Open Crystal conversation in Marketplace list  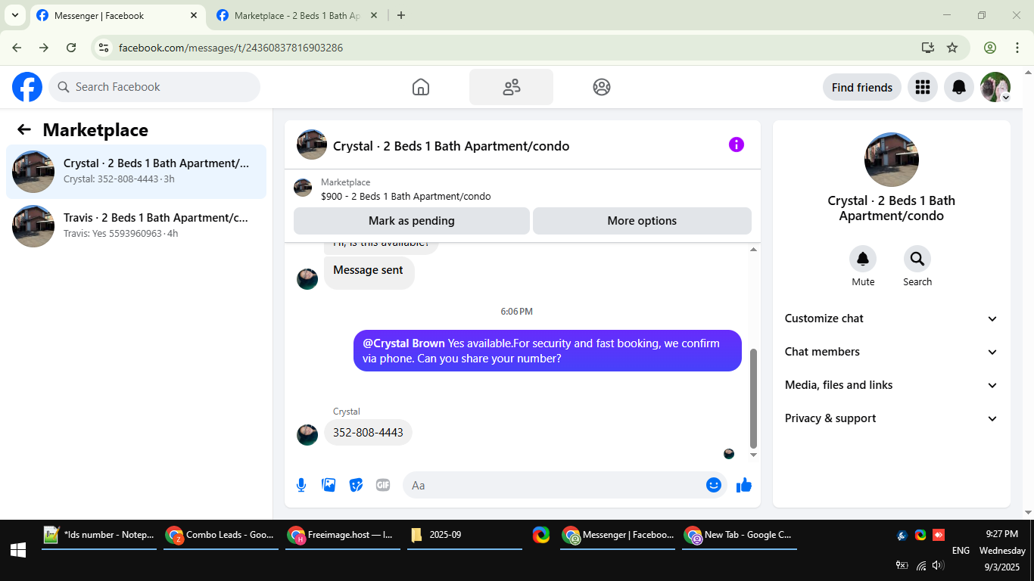(136, 172)
